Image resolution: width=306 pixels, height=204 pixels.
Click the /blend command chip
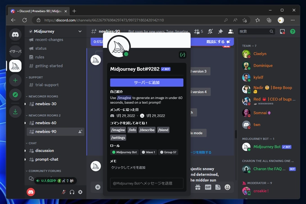(163, 130)
